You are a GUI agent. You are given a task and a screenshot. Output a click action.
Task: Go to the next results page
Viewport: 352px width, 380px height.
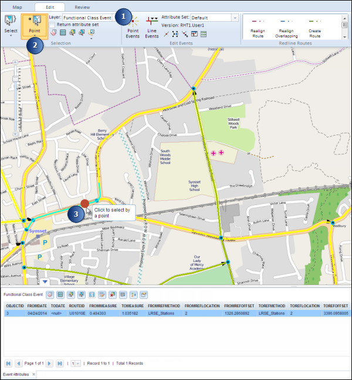(50, 364)
